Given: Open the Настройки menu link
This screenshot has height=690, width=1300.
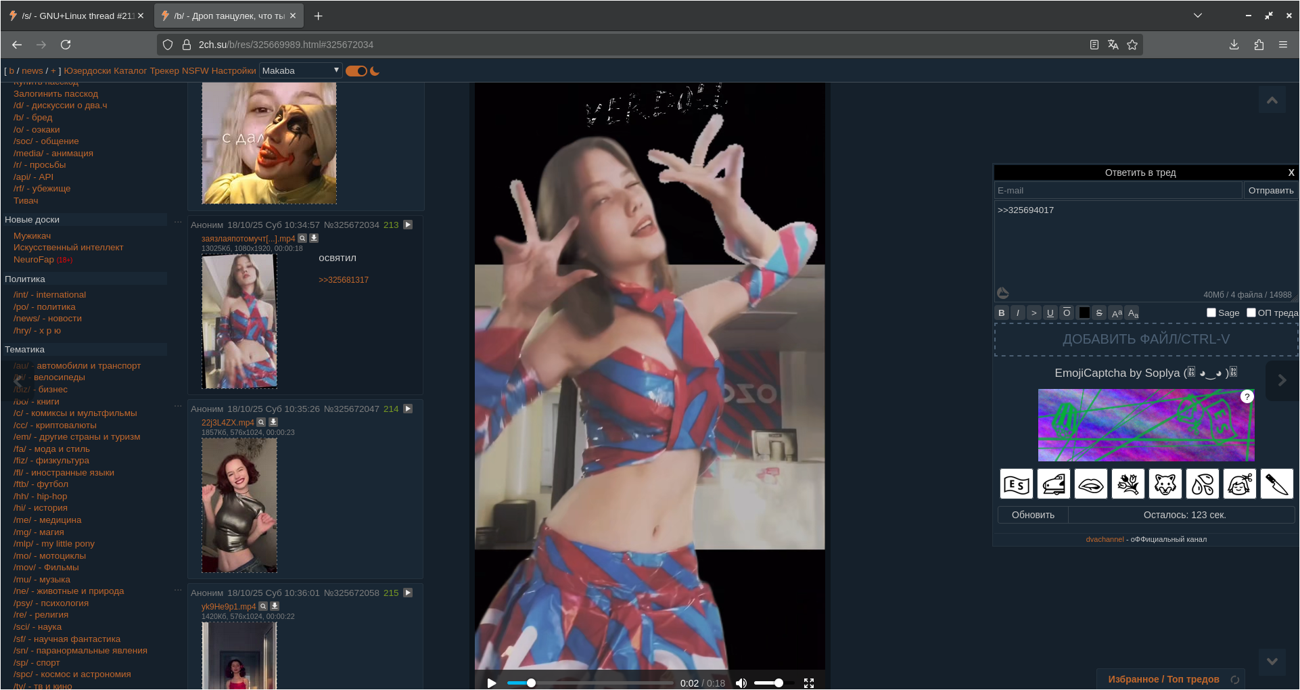Looking at the screenshot, I should tap(233, 70).
